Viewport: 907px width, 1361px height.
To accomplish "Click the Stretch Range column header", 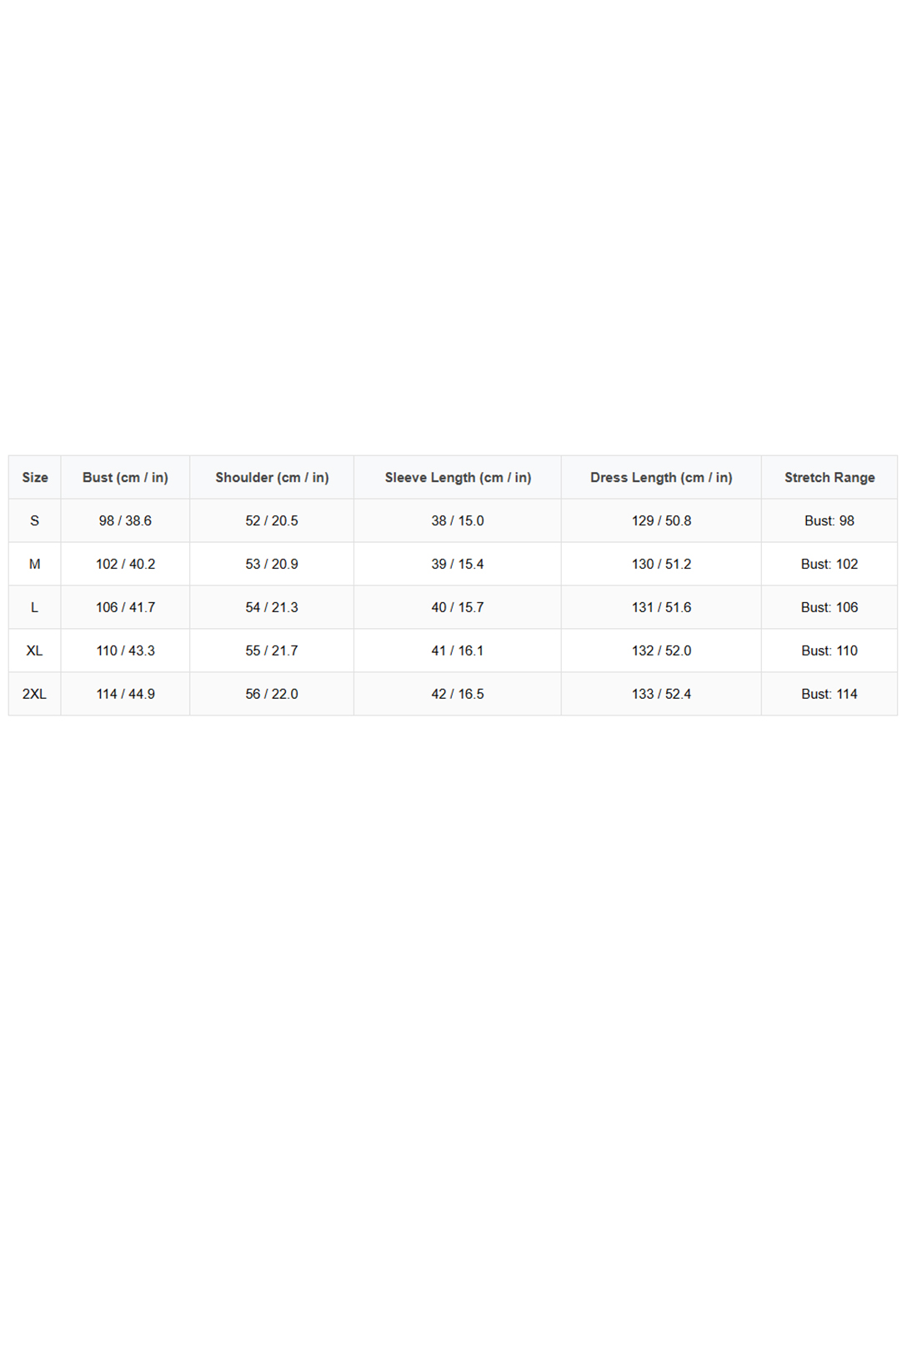I will [829, 478].
